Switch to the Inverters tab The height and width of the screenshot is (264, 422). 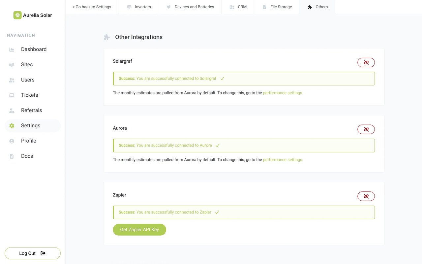click(x=138, y=7)
